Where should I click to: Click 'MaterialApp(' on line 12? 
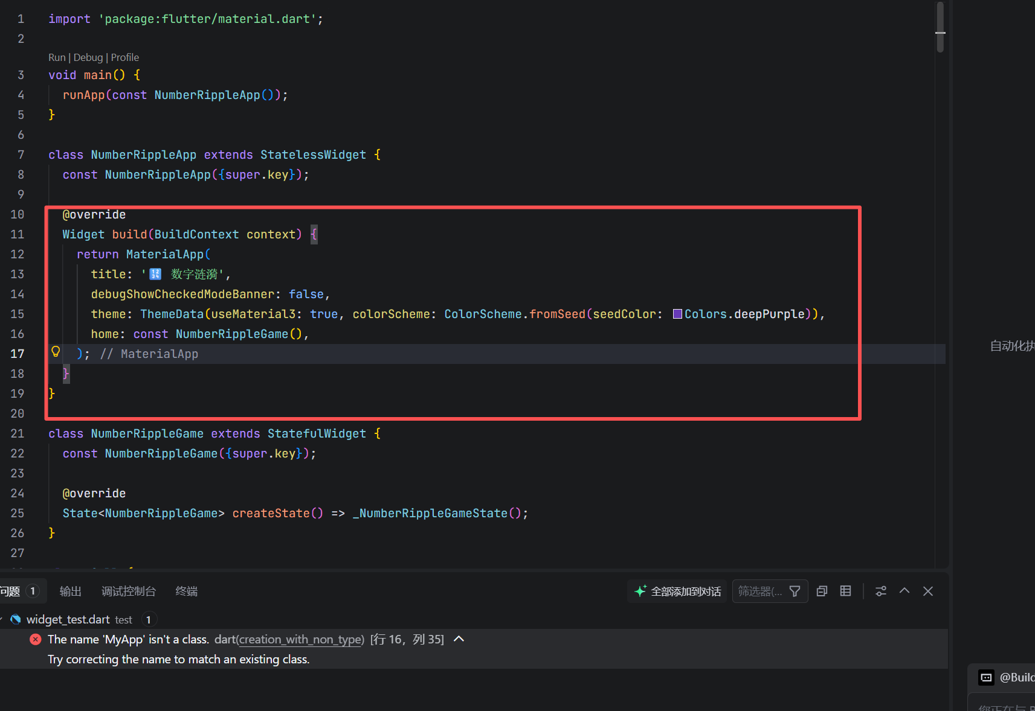point(169,254)
